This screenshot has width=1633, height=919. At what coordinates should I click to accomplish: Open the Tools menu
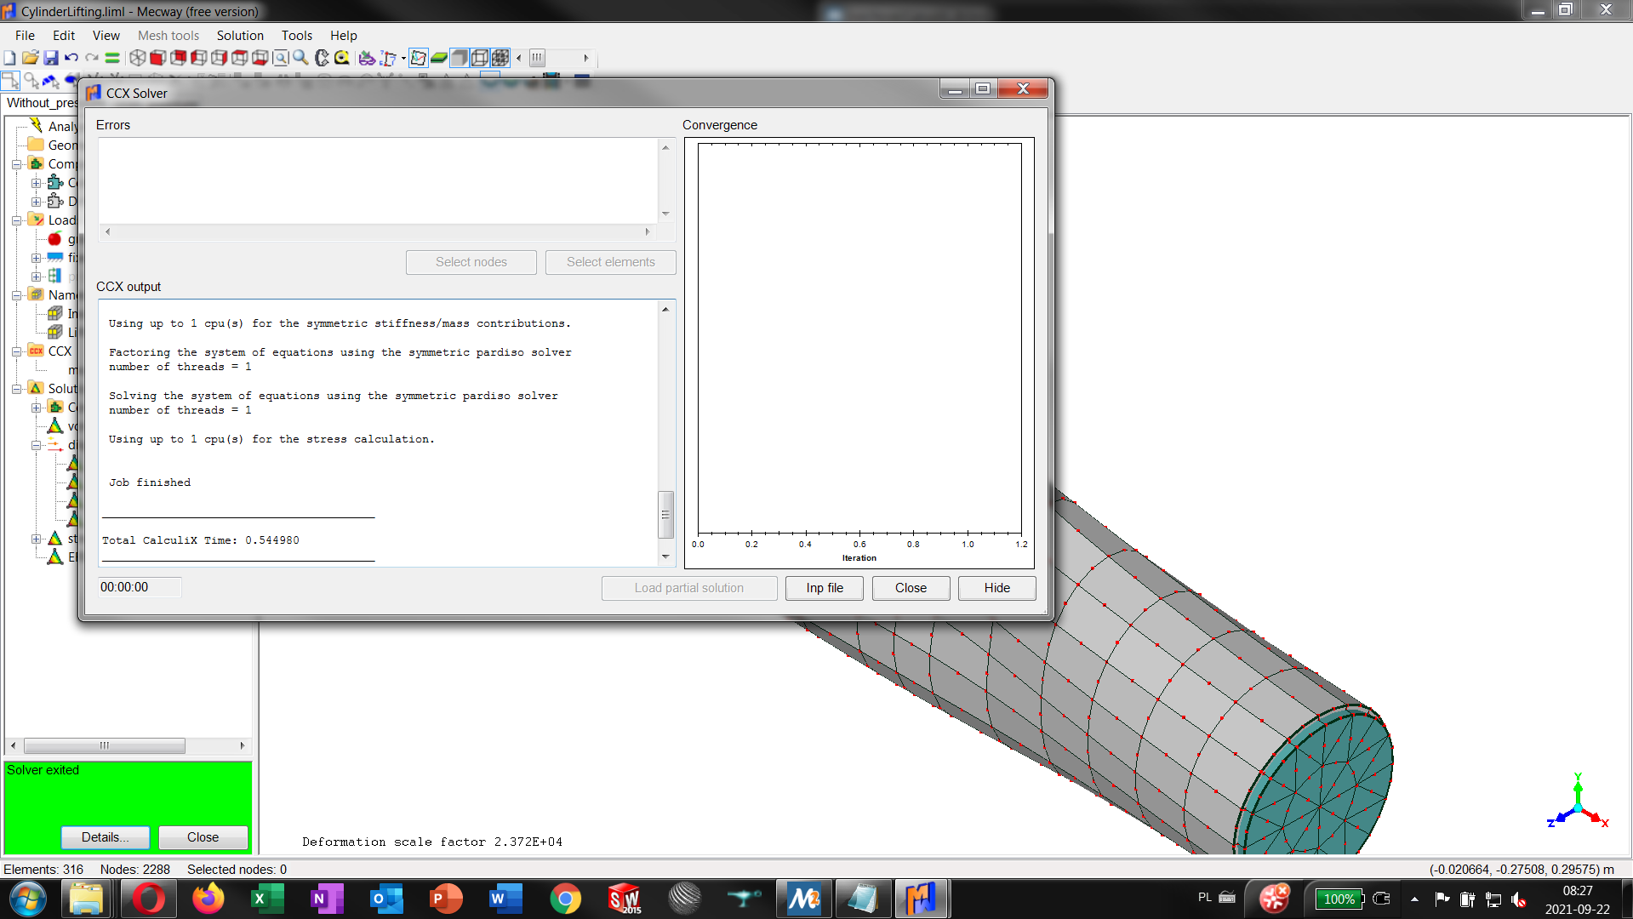coord(297,35)
